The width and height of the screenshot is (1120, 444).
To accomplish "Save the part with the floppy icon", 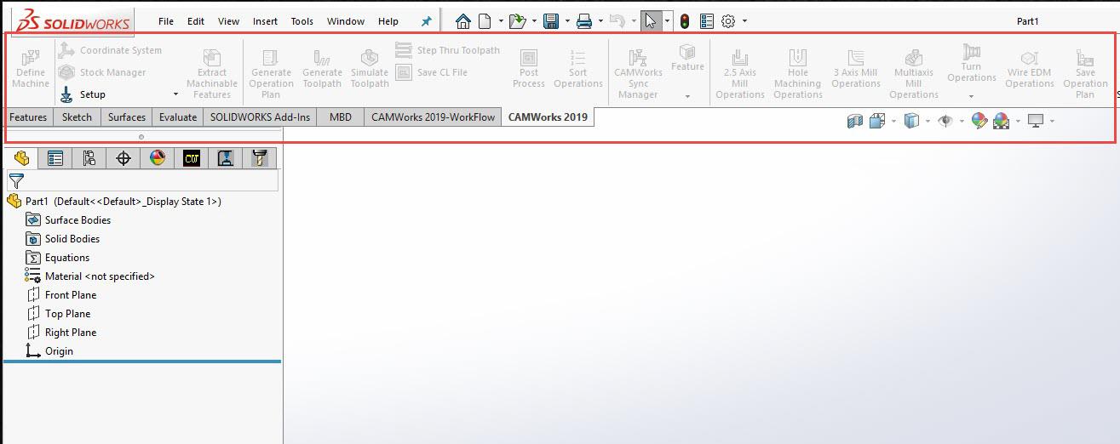I will (551, 21).
